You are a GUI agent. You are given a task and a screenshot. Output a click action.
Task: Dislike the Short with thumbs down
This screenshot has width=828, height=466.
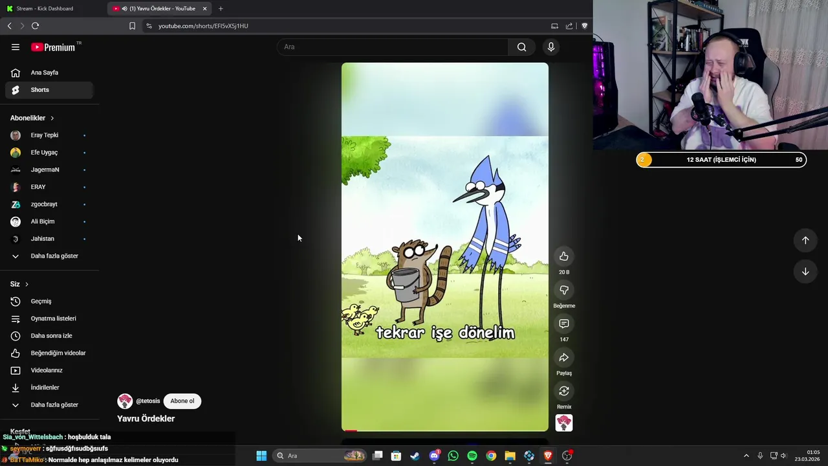(x=564, y=290)
